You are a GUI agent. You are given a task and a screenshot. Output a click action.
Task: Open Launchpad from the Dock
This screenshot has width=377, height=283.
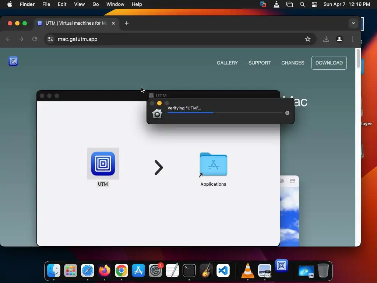coord(71,270)
